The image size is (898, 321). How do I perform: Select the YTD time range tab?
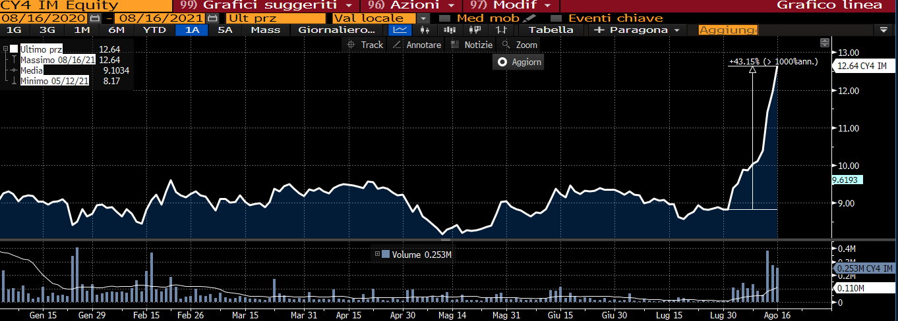154,30
